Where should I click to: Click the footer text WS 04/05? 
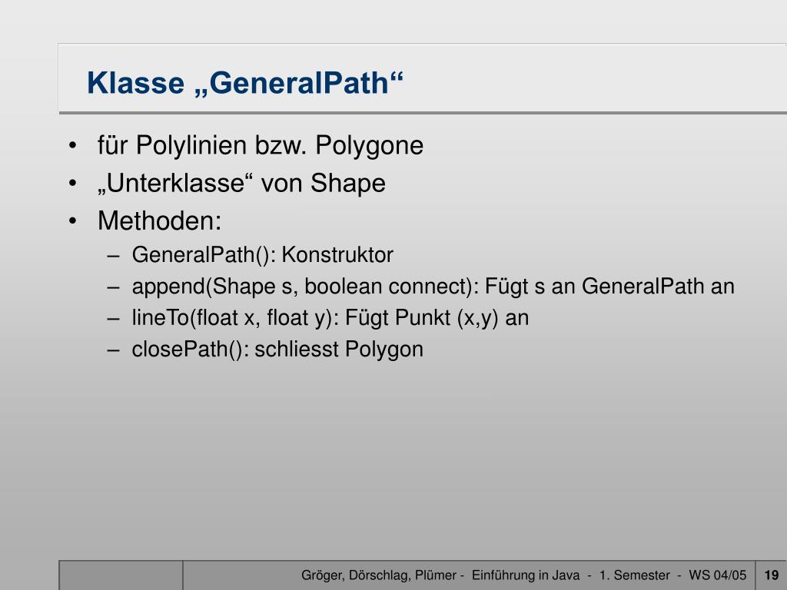tap(718, 575)
